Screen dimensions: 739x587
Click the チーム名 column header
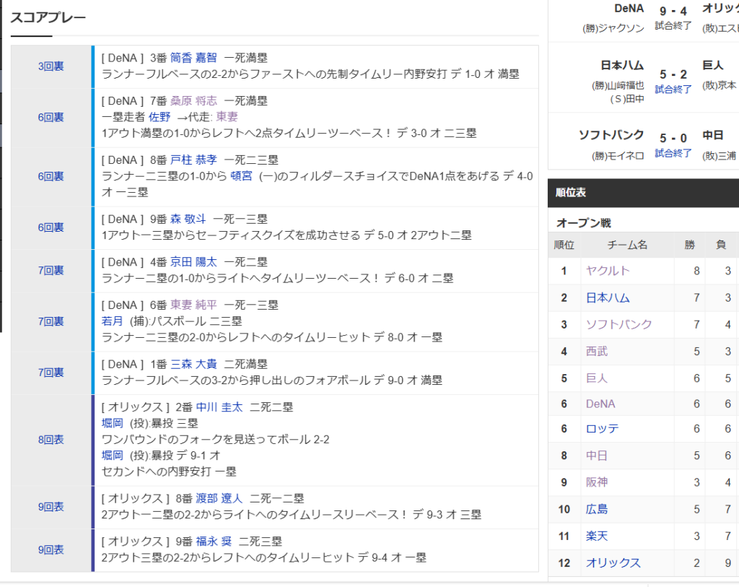pos(627,245)
